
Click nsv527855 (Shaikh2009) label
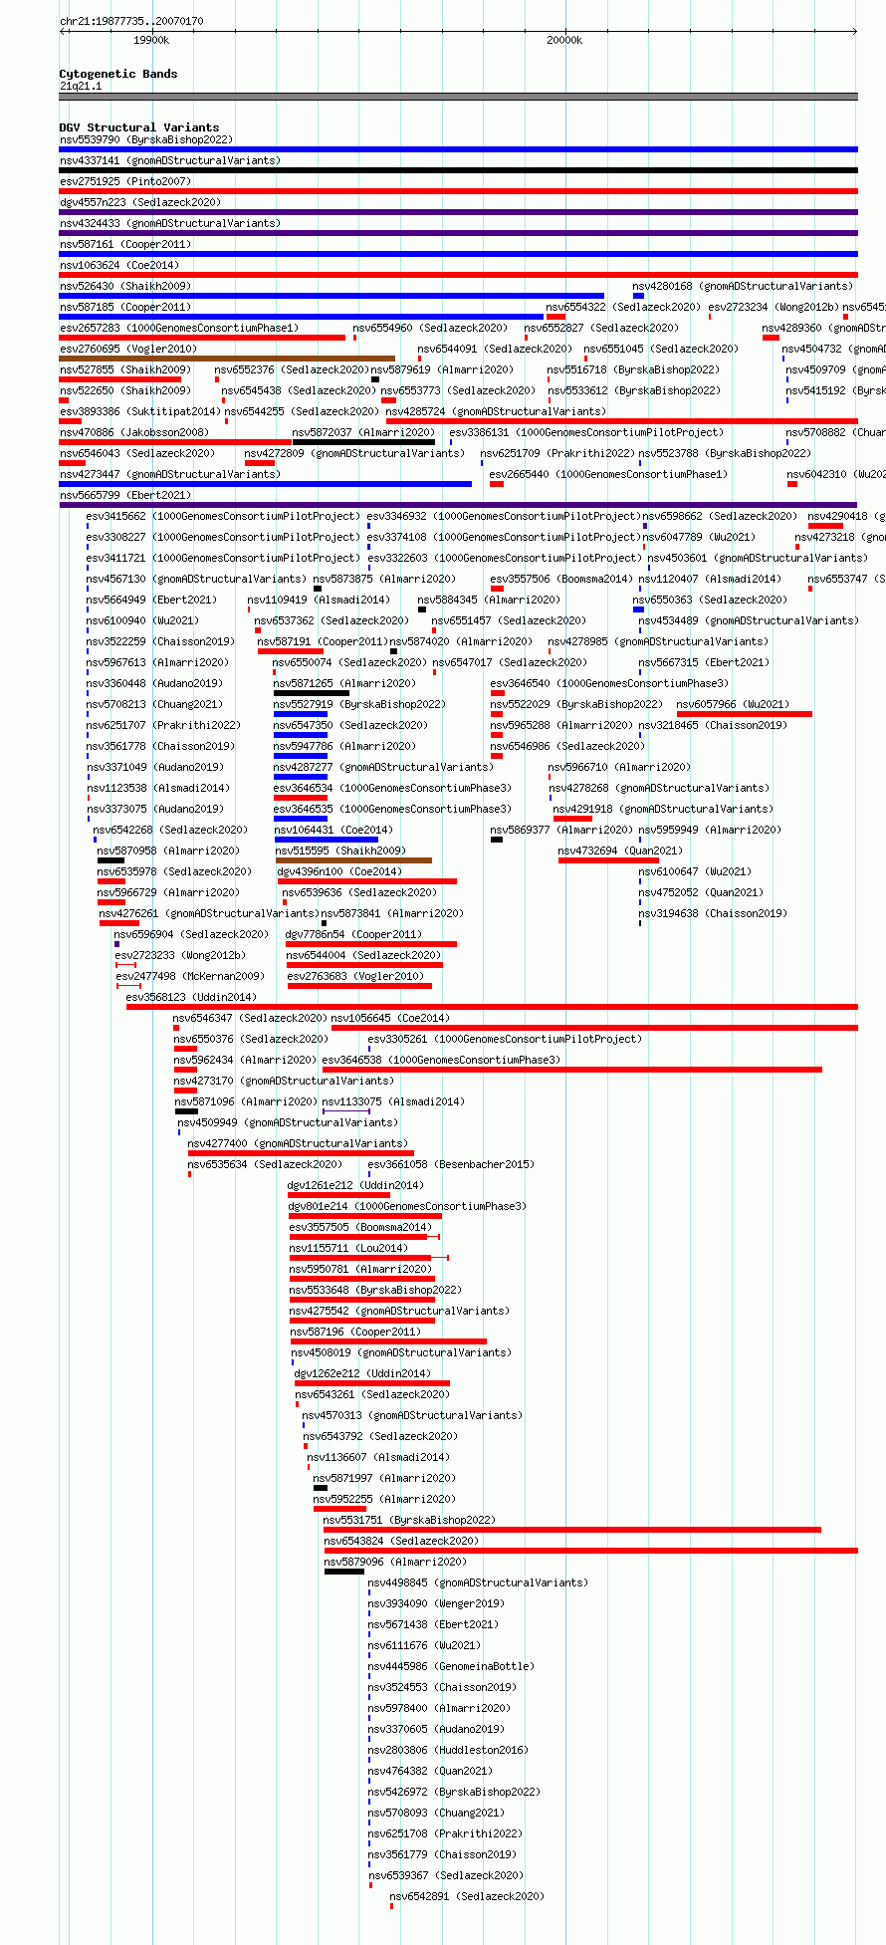click(125, 369)
